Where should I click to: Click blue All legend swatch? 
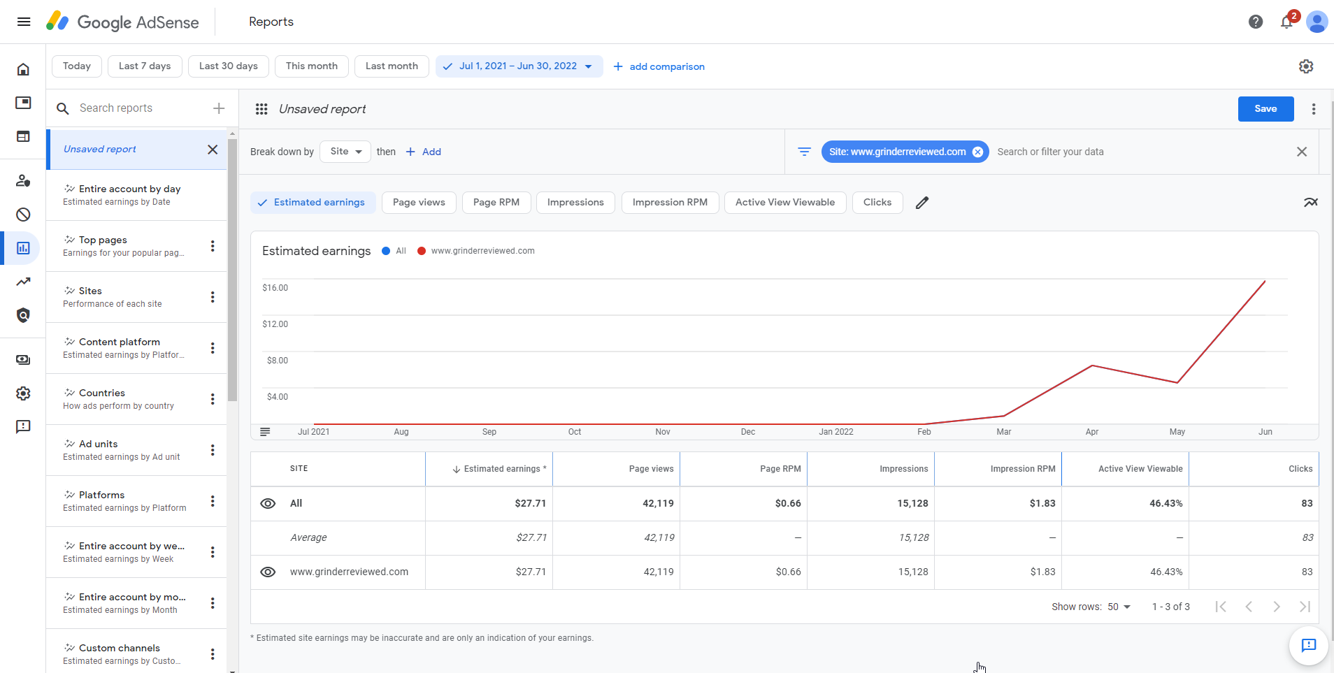click(x=386, y=251)
